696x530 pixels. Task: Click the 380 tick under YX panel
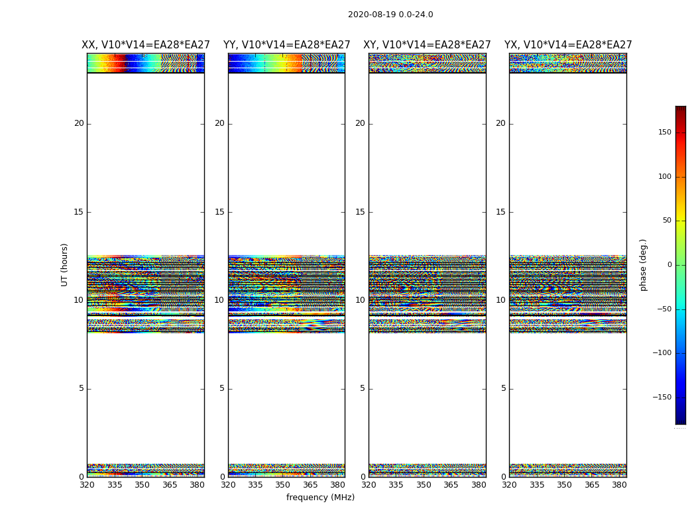(619, 485)
